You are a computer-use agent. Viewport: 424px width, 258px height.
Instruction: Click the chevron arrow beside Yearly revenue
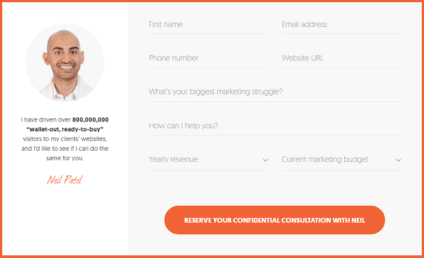tap(265, 160)
